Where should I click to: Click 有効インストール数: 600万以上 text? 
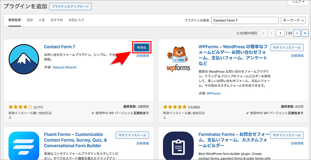tap(184, 115)
